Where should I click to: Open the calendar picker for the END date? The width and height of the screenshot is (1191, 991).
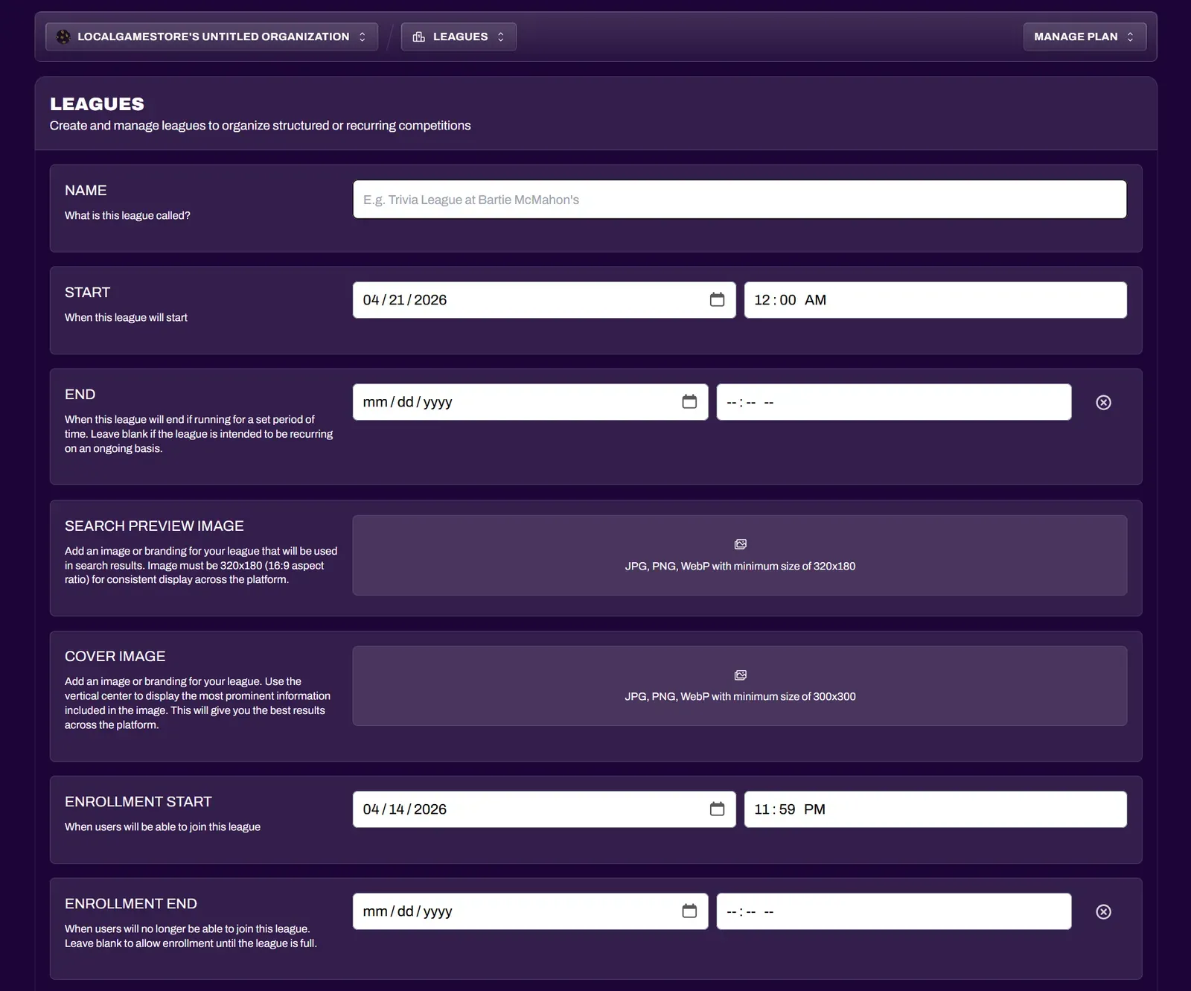point(689,401)
